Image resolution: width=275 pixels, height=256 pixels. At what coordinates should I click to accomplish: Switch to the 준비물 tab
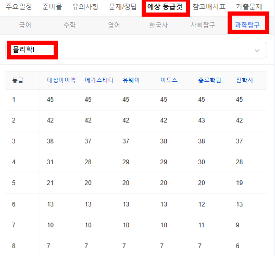click(52, 7)
